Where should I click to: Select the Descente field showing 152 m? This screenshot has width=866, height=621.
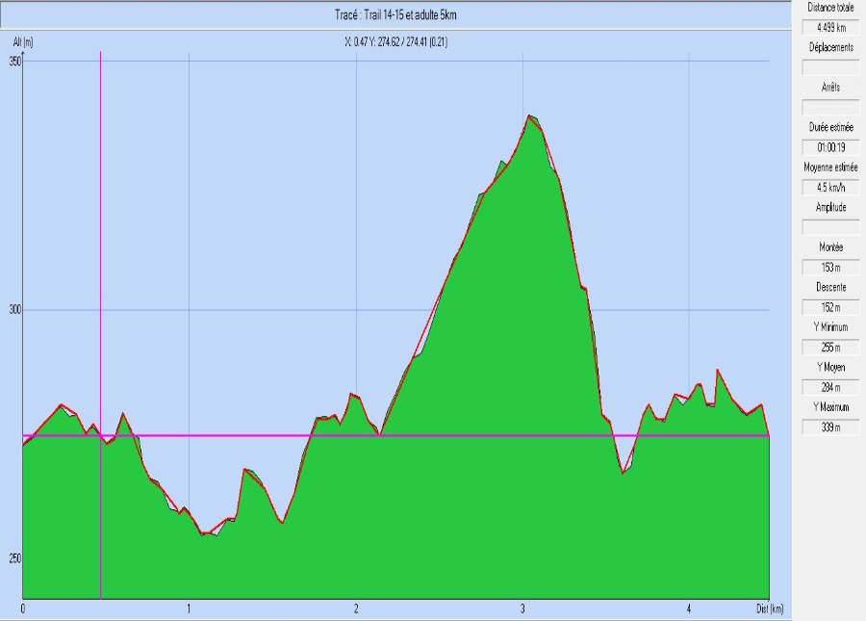[x=829, y=307]
